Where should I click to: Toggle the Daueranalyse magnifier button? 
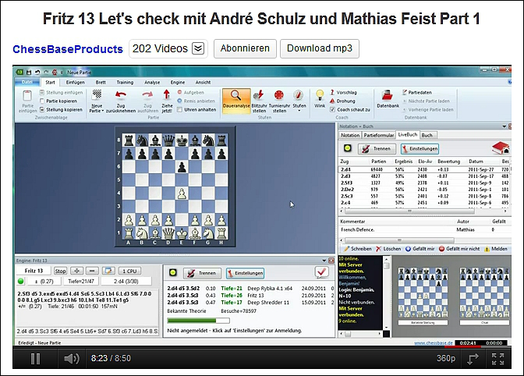(236, 101)
